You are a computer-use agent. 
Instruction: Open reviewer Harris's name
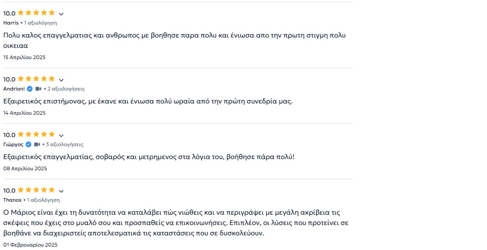[x=11, y=23]
